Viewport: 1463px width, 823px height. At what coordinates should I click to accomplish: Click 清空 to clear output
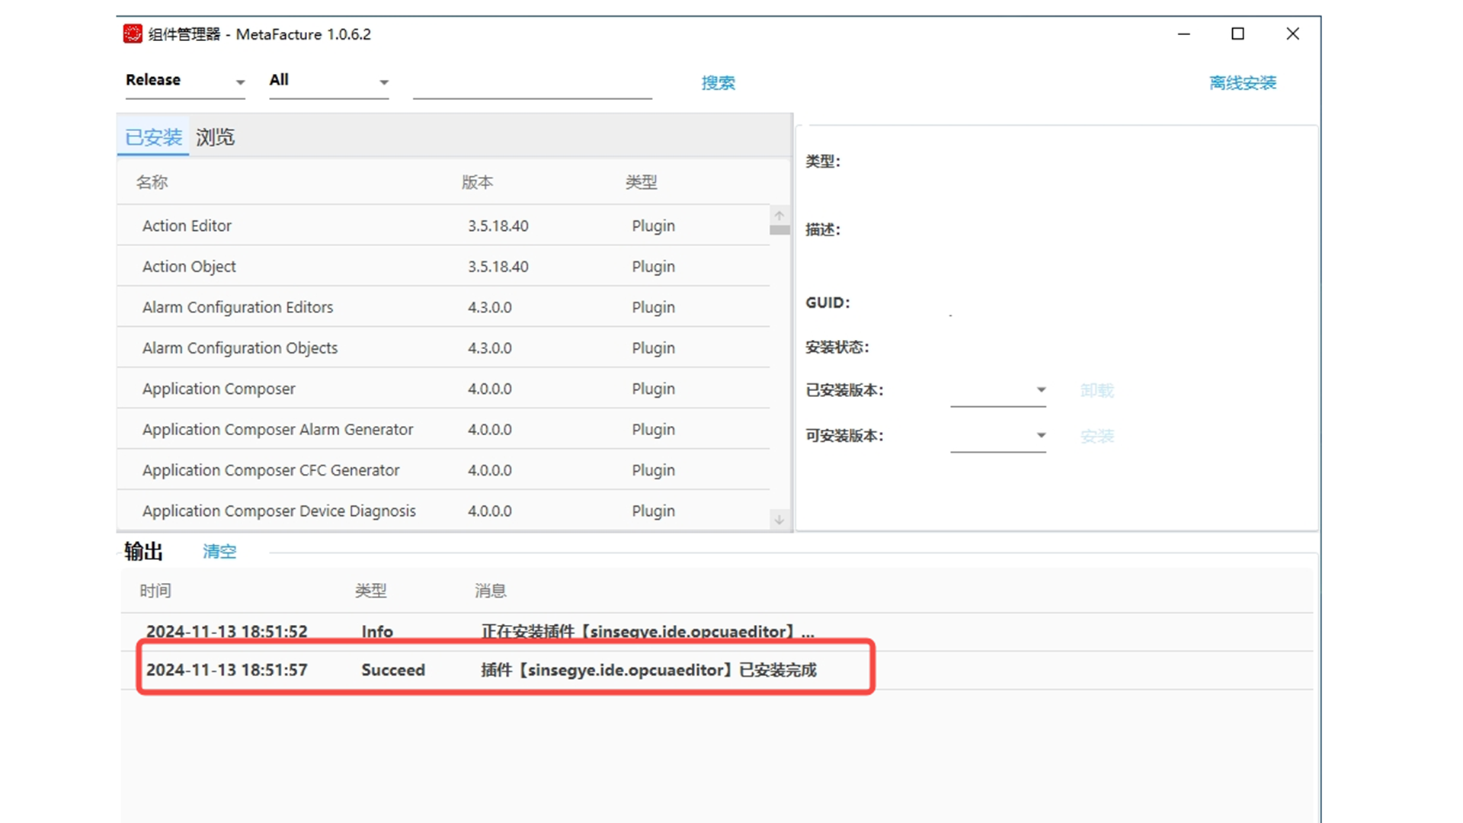tap(219, 552)
